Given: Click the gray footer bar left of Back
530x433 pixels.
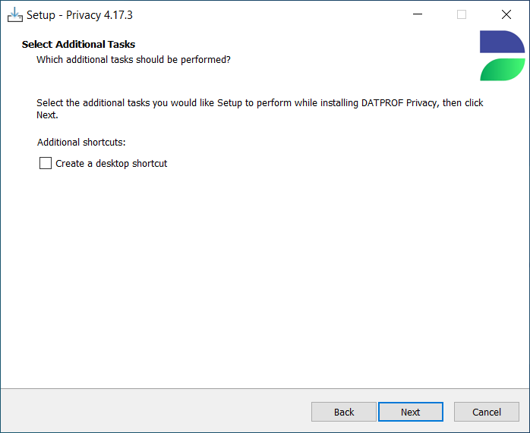Looking at the screenshot, I should 156,412.
